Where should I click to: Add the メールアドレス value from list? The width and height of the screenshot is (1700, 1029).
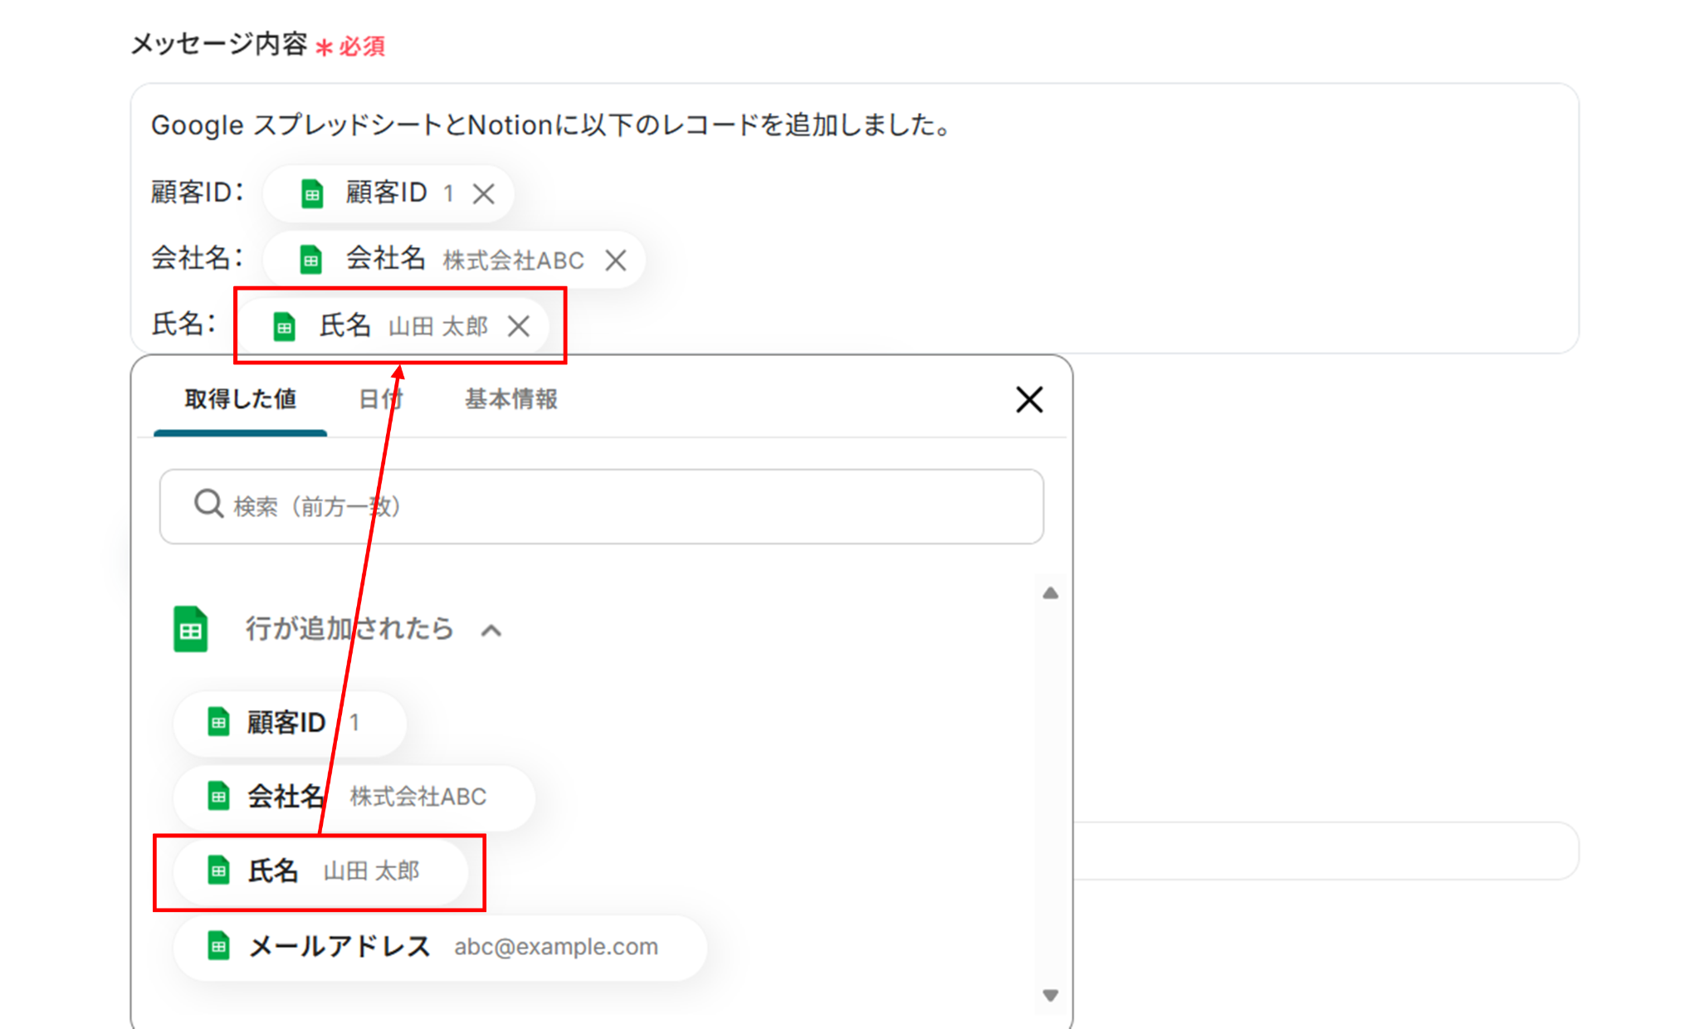click(x=440, y=947)
